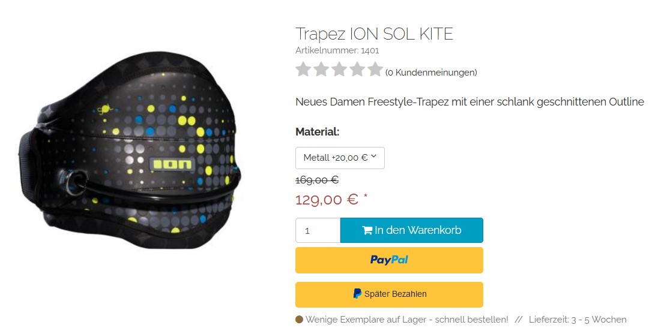The height and width of the screenshot is (334, 658).
Task: Click the quantity input field
Action: 318,230
